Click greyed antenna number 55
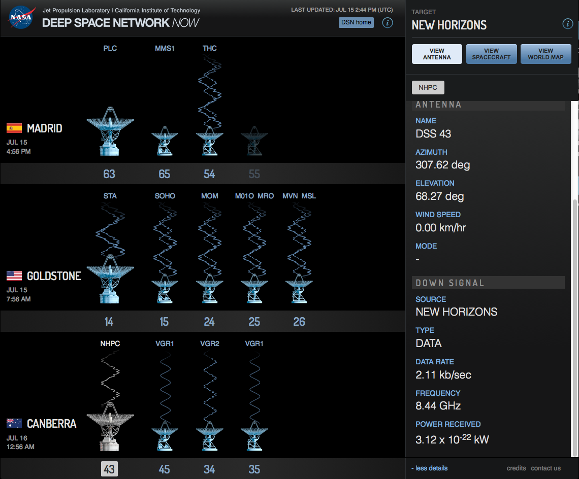The width and height of the screenshot is (579, 479). coord(254,174)
